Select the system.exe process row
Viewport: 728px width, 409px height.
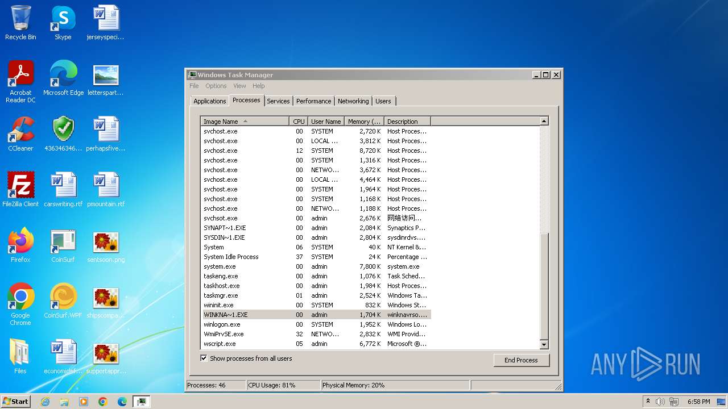[316, 266]
